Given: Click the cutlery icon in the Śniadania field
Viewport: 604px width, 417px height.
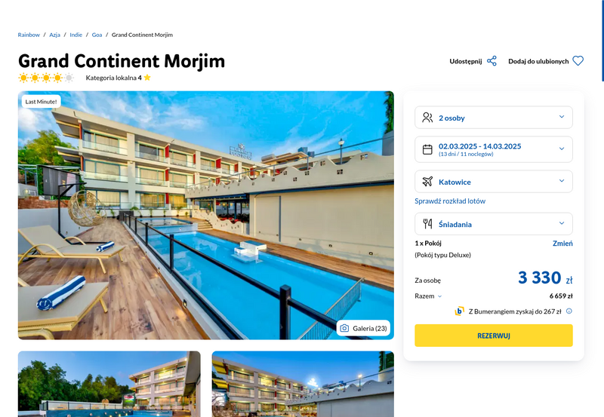Looking at the screenshot, I should coord(427,223).
